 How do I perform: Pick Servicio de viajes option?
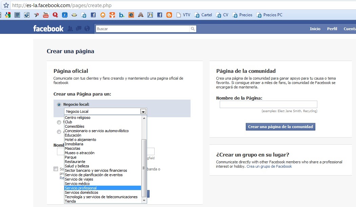tap(103, 179)
